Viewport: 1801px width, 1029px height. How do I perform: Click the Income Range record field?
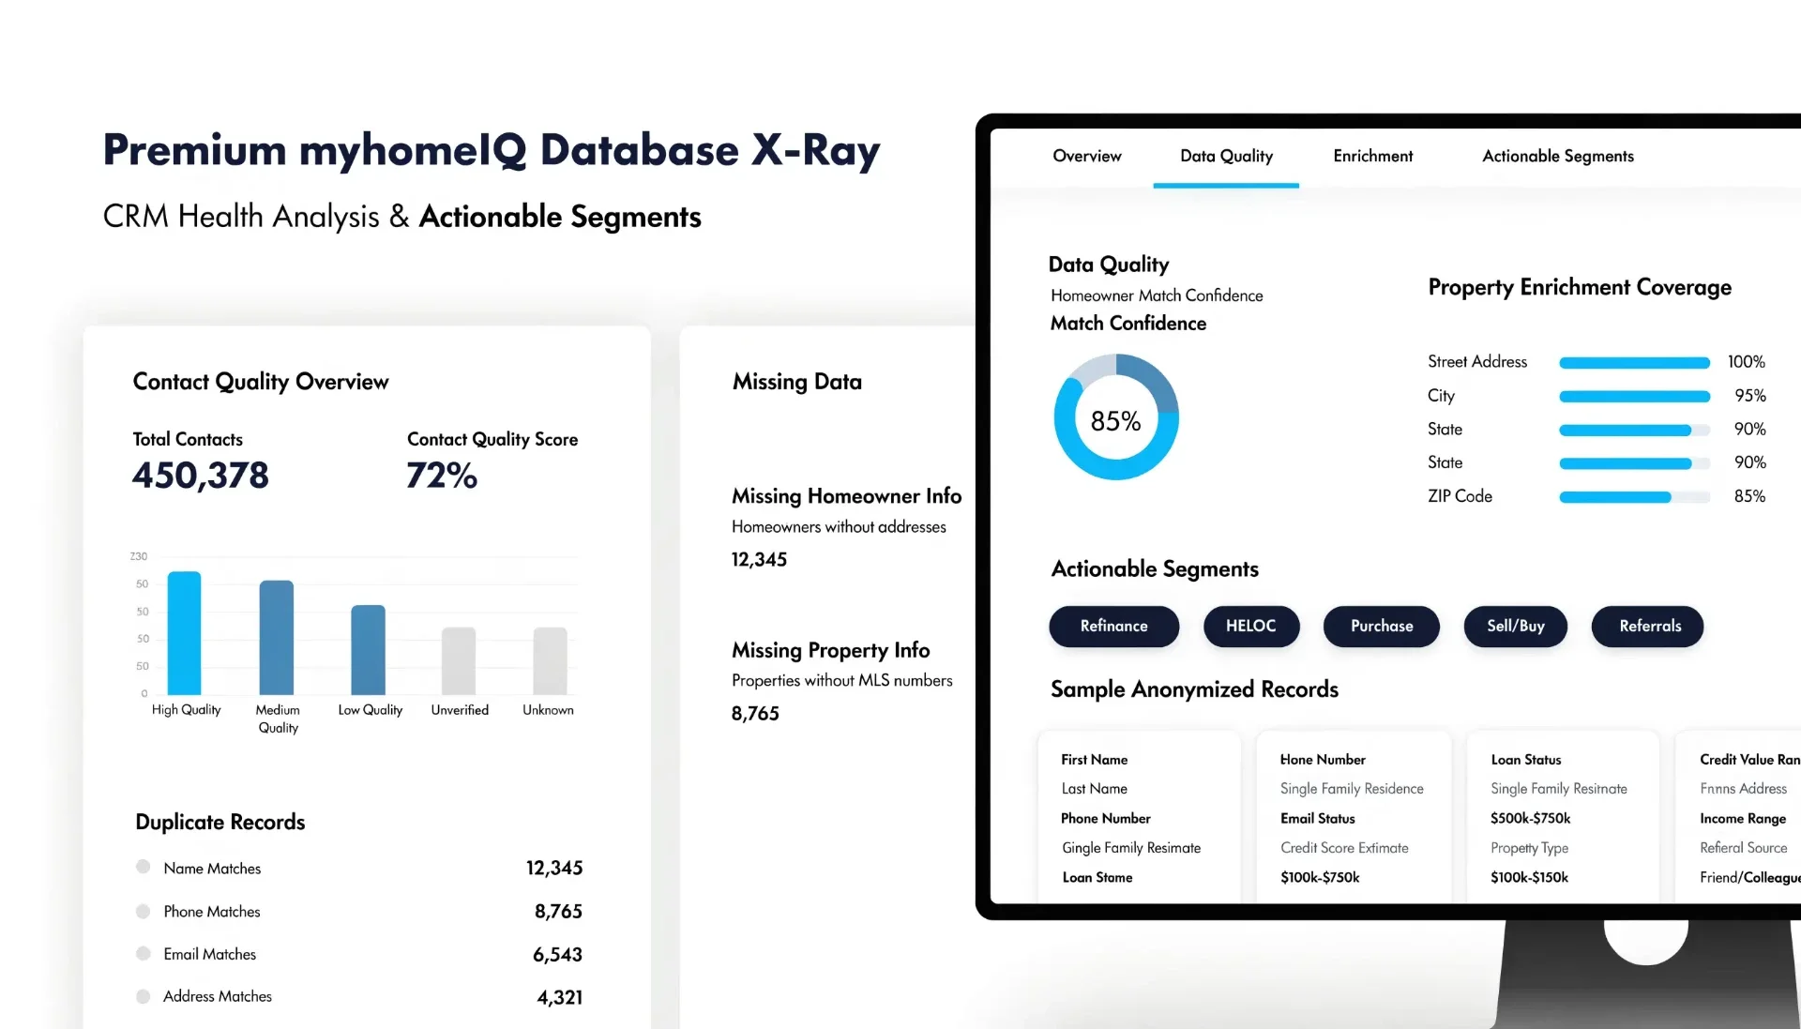1742,819
